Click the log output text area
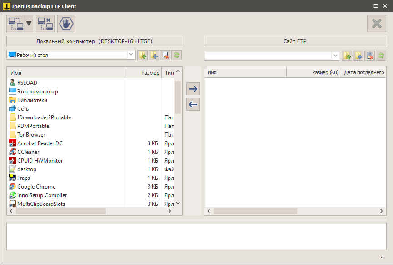 pyautogui.click(x=196, y=236)
